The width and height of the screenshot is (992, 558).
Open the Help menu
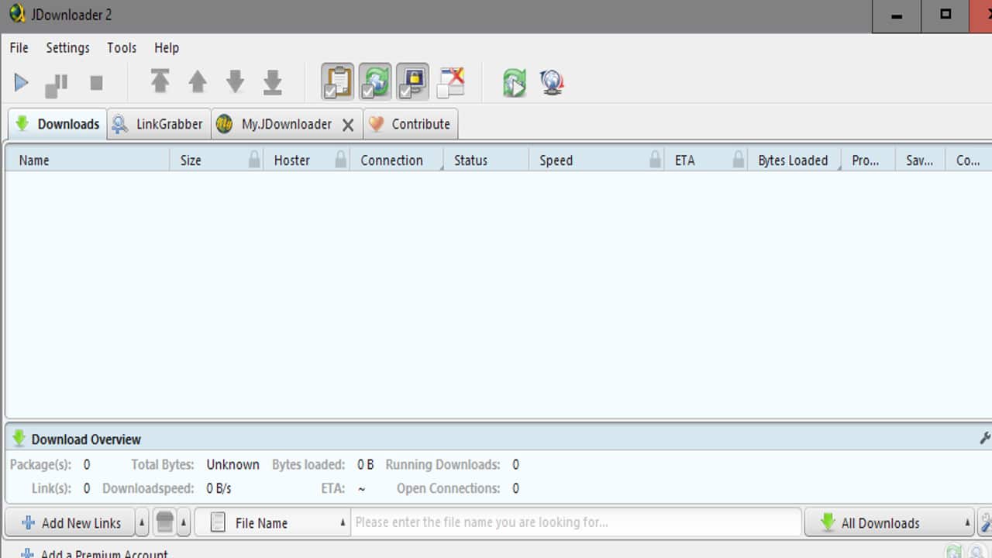click(x=167, y=47)
